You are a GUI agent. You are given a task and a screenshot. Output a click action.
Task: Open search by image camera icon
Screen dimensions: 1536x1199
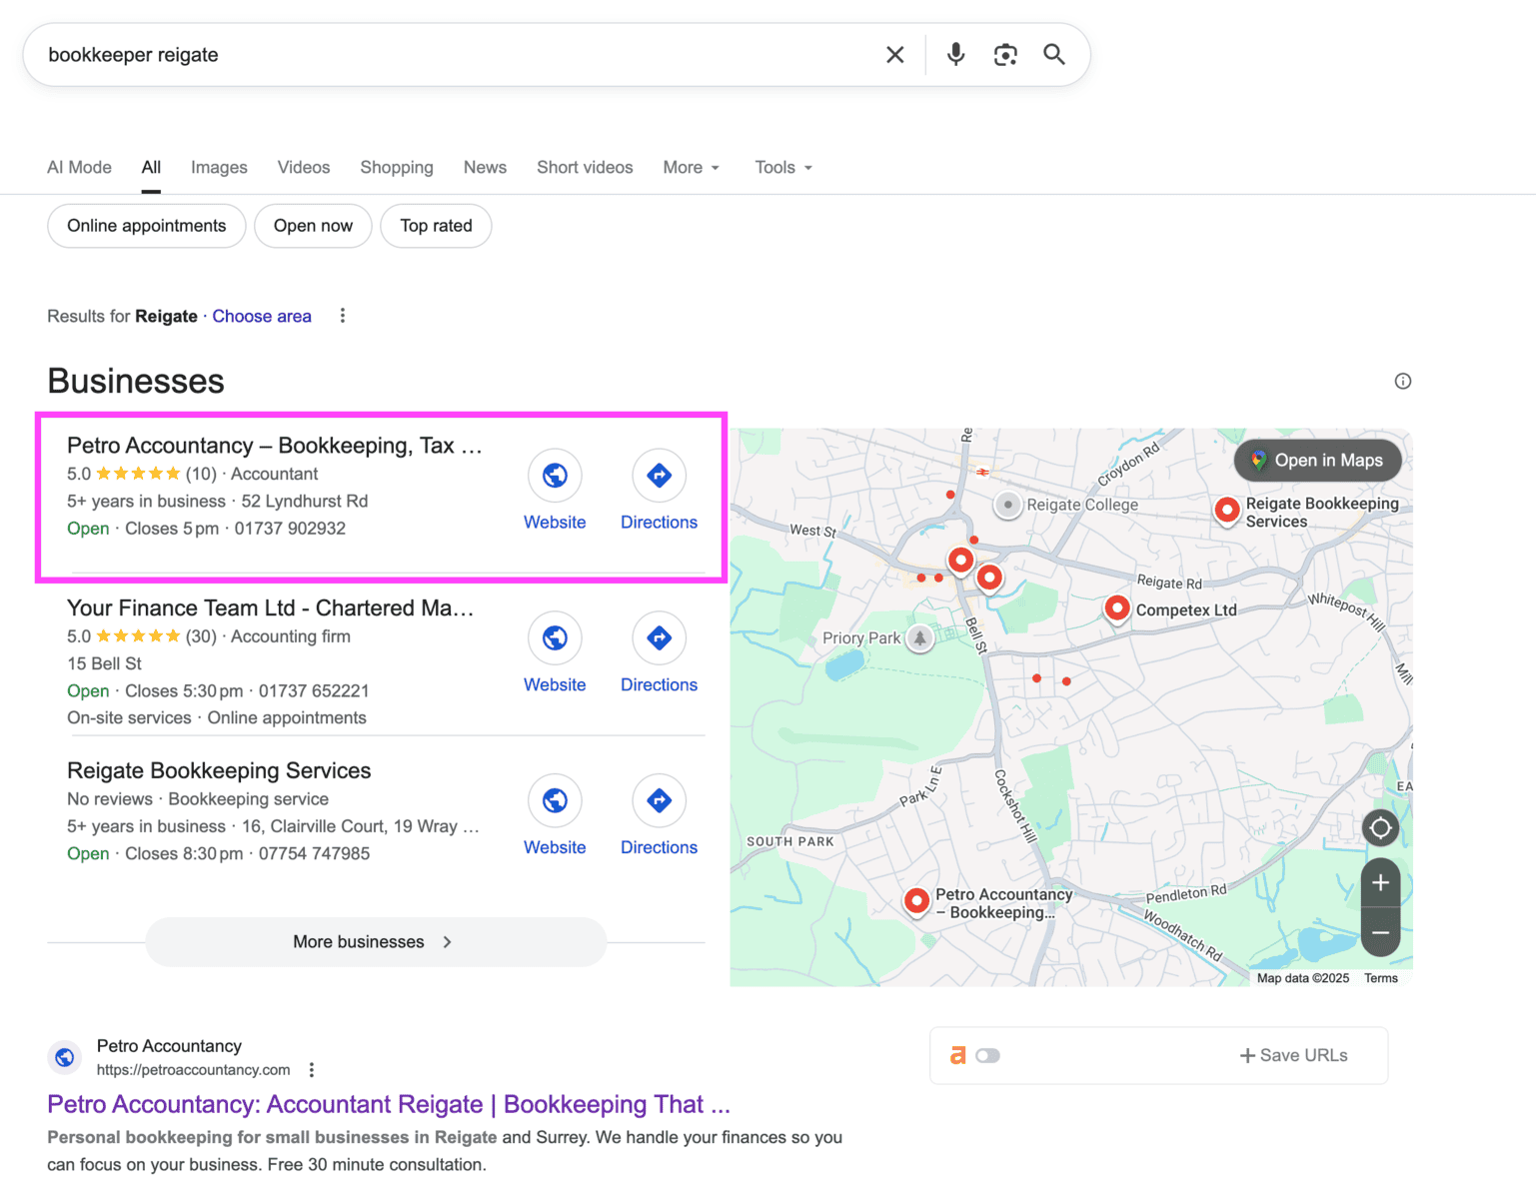click(1005, 55)
